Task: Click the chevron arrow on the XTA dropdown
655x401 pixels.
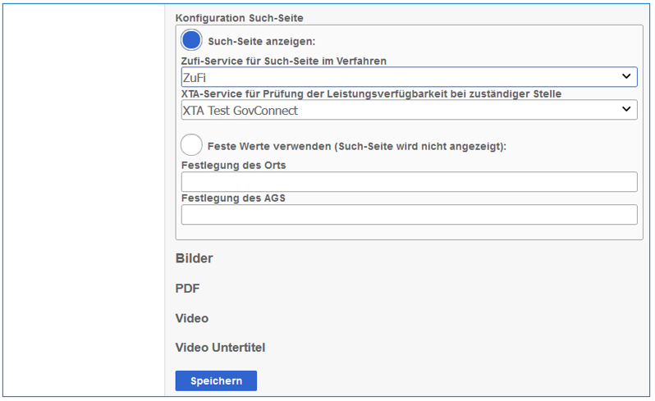Action: point(627,110)
